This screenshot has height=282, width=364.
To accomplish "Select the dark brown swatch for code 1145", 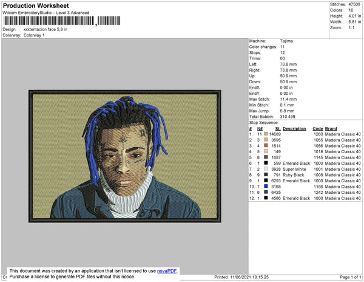I will pyautogui.click(x=266, y=157).
